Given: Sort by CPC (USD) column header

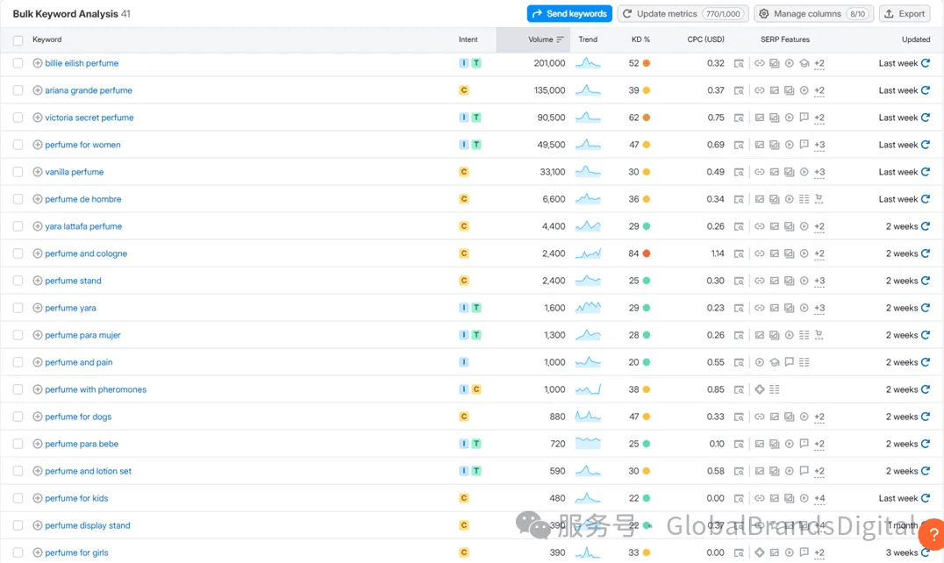Looking at the screenshot, I should (705, 39).
